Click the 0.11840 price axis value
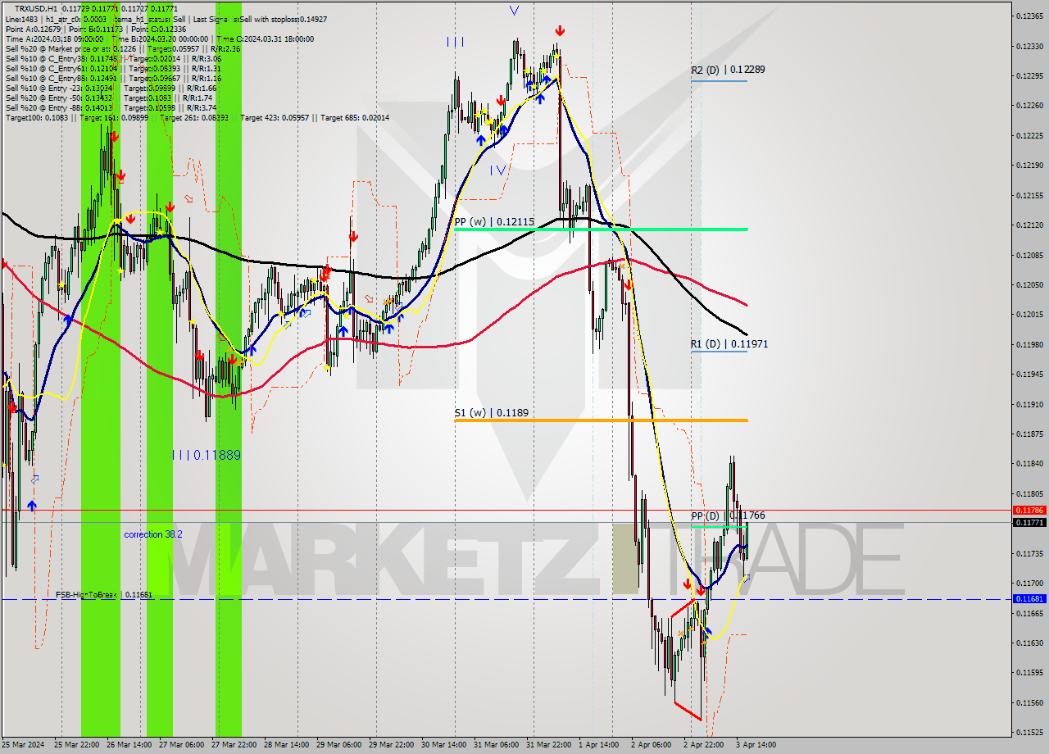This screenshot has width=1049, height=754. click(x=1029, y=463)
